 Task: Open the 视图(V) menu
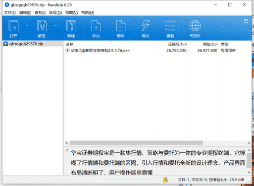pyautogui.click(x=71, y=13)
